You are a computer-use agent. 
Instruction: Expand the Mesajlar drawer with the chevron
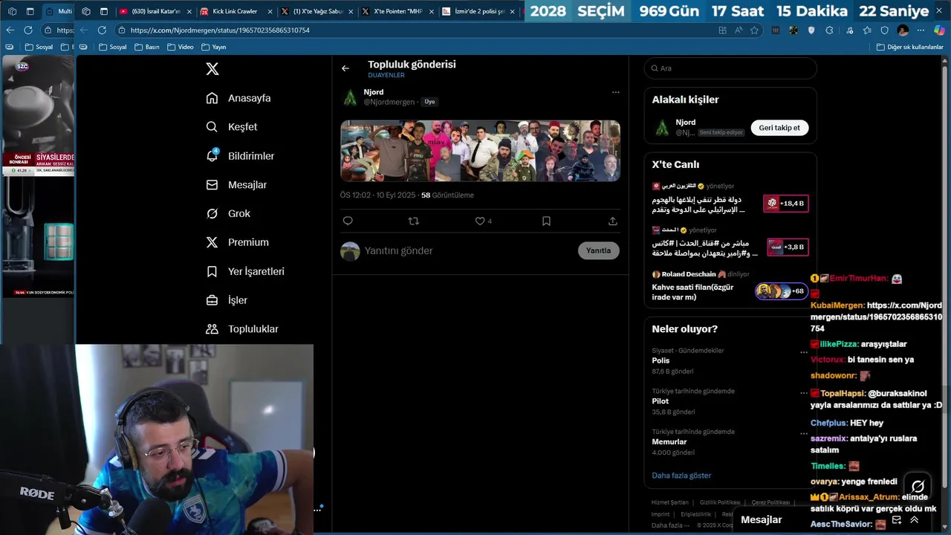pos(915,520)
